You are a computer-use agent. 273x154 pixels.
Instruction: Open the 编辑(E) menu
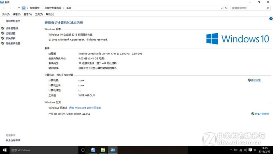[16, 14]
